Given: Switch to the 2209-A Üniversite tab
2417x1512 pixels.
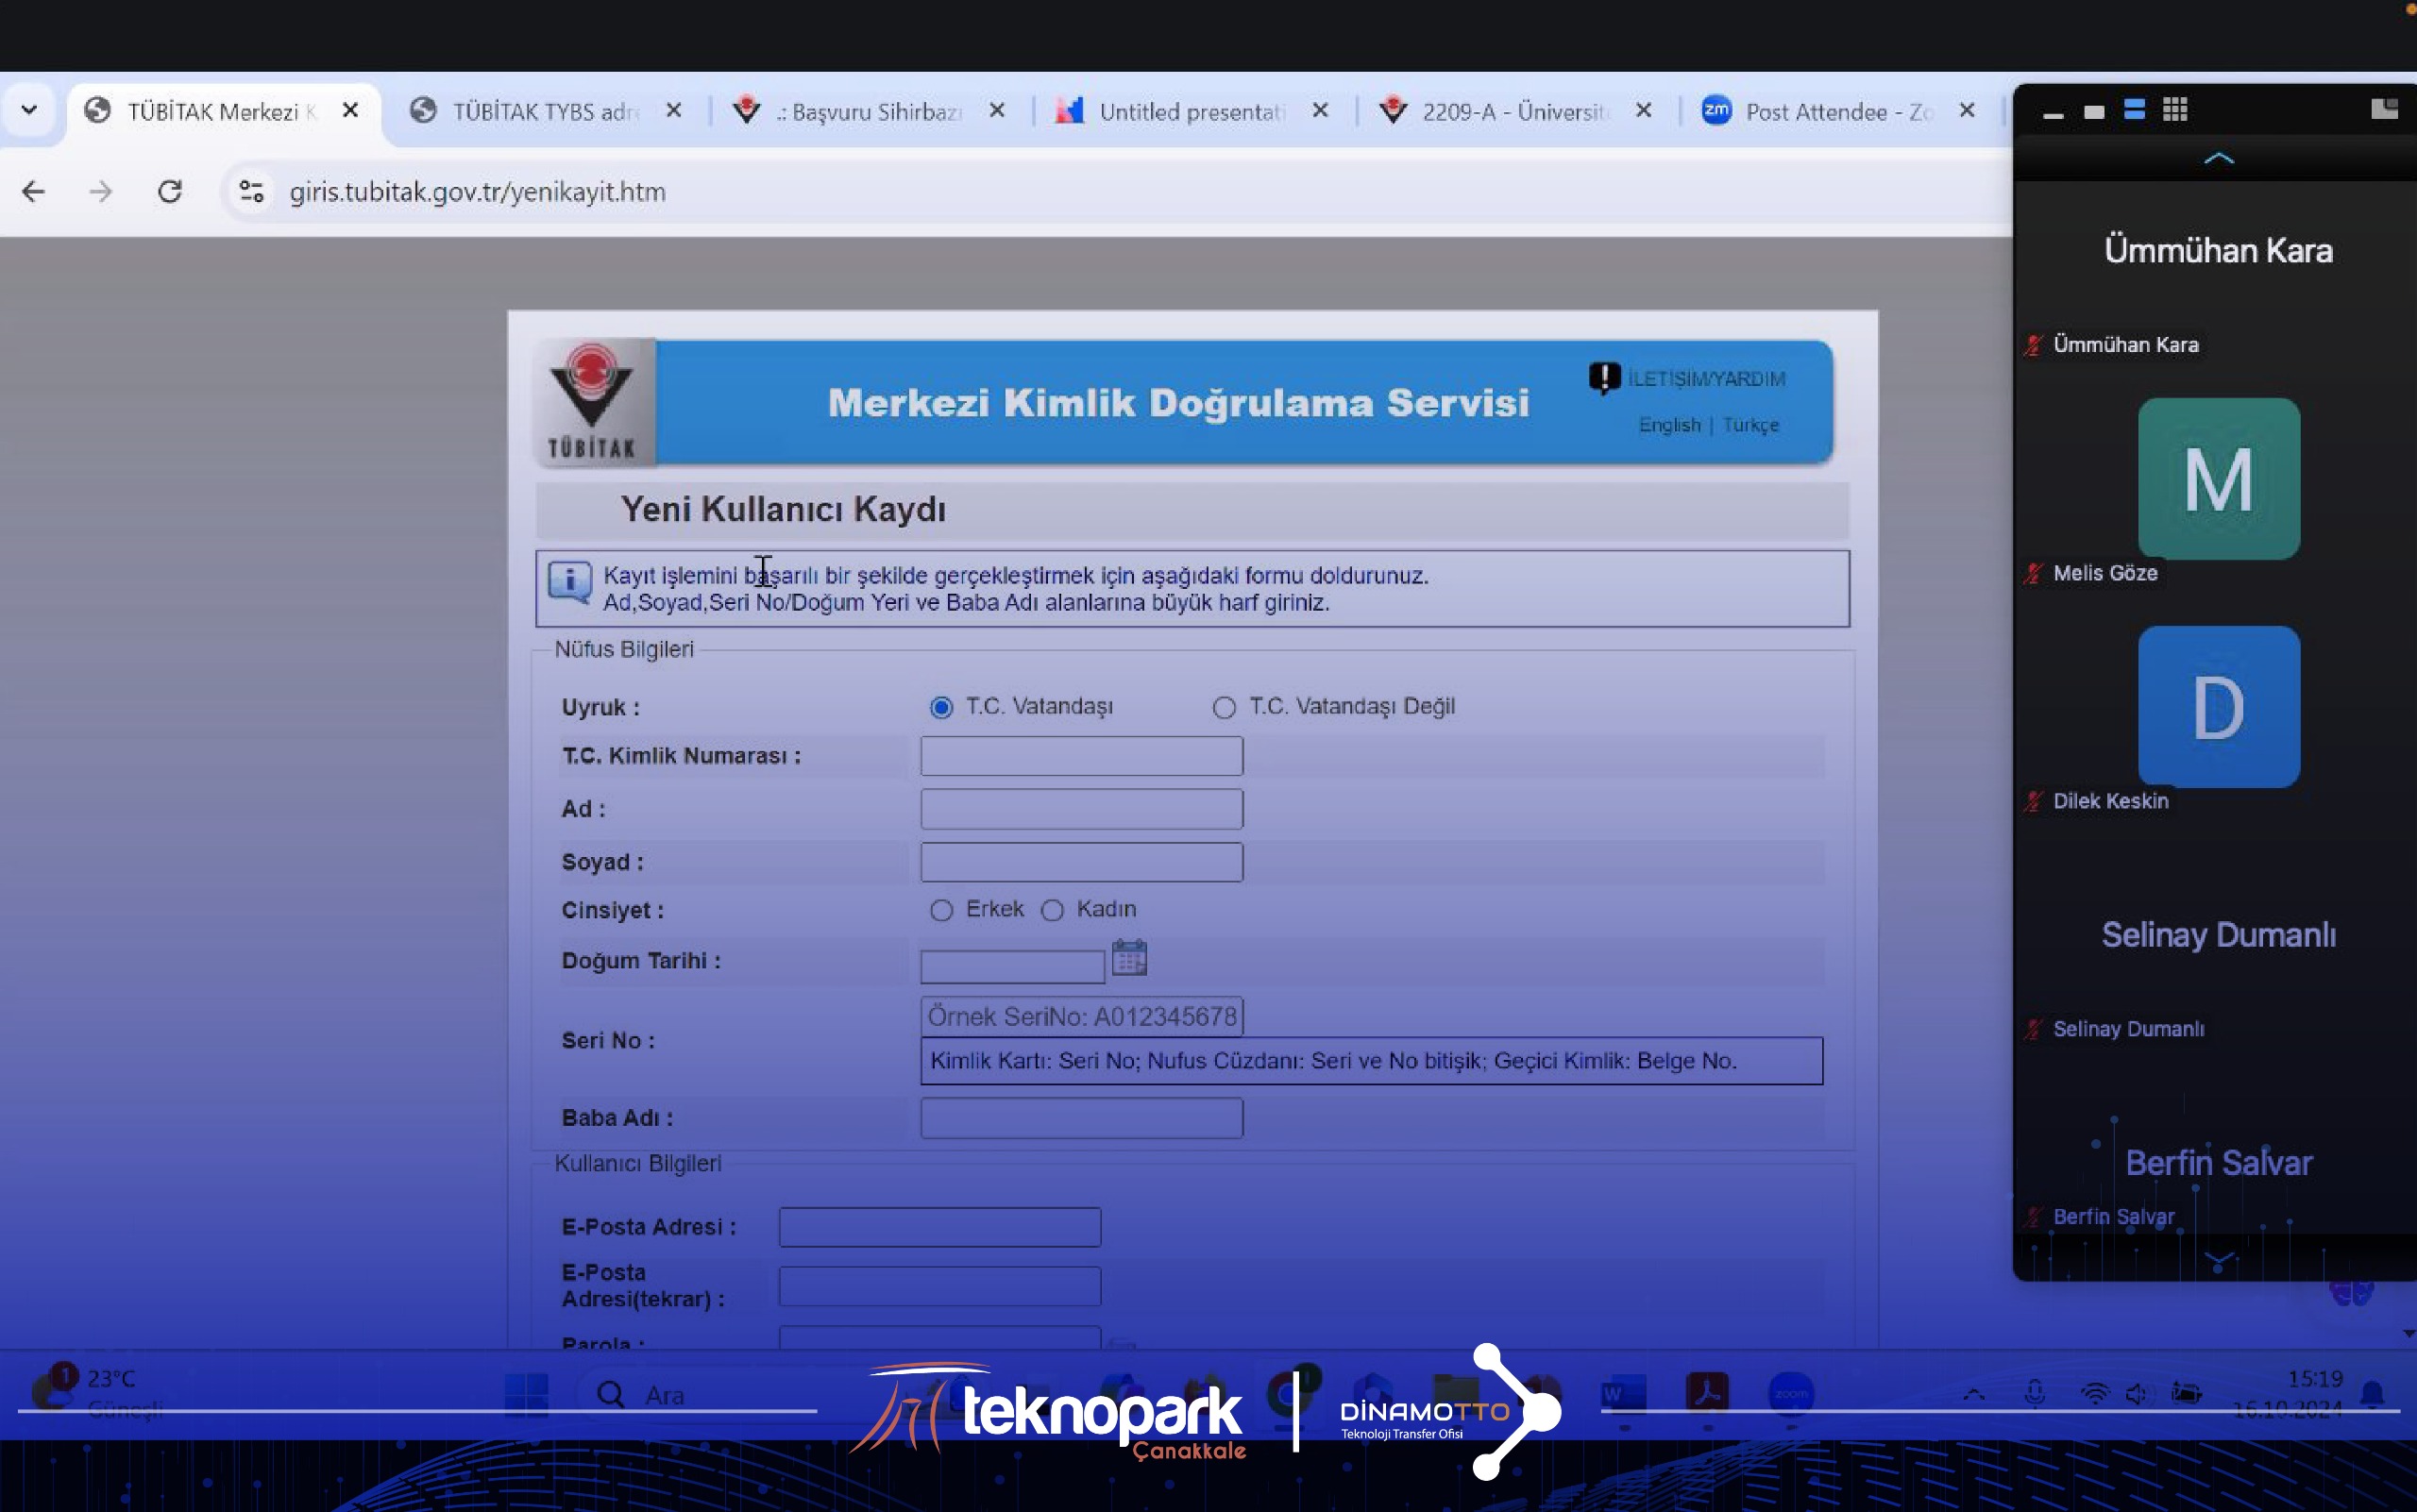Looking at the screenshot, I should pyautogui.click(x=1514, y=111).
